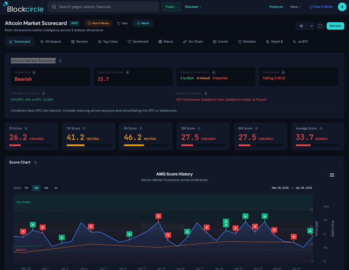Click info icon next to SIGNALS (11 METRICS)
The image size is (349, 270).
point(214,72)
